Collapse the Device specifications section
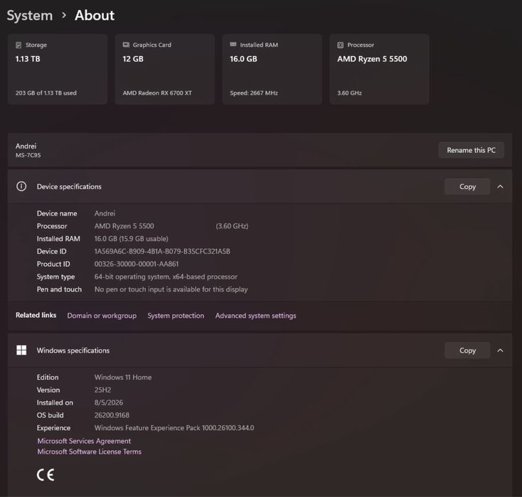The image size is (522, 497). pos(500,186)
